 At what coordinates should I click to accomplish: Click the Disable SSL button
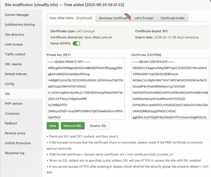click(98, 126)
